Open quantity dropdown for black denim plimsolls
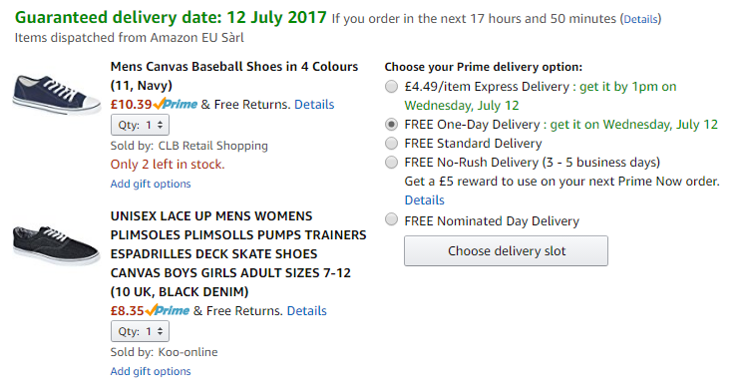Viewport: 748px width, 389px height. 140,331
